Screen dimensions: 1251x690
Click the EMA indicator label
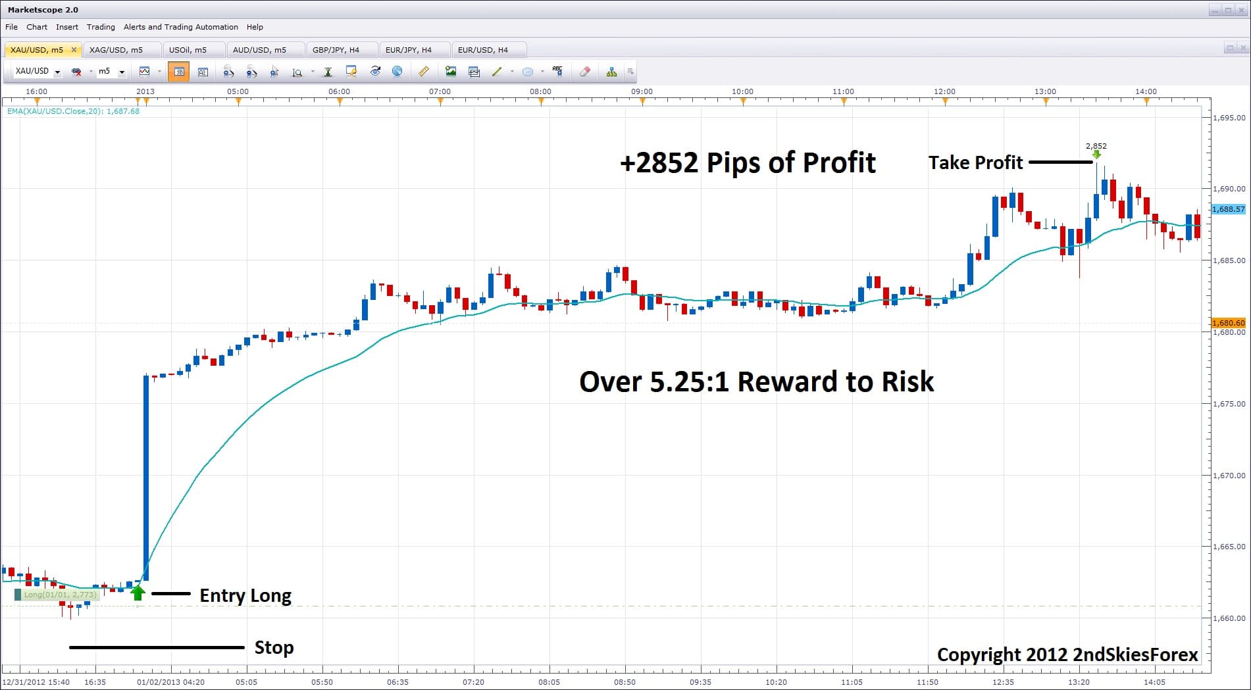click(x=73, y=111)
